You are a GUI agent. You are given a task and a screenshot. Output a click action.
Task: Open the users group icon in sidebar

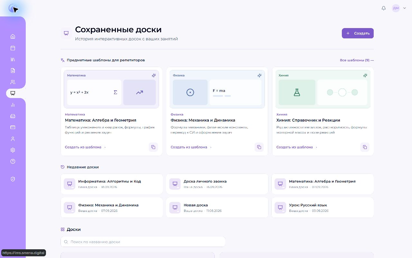click(13, 82)
